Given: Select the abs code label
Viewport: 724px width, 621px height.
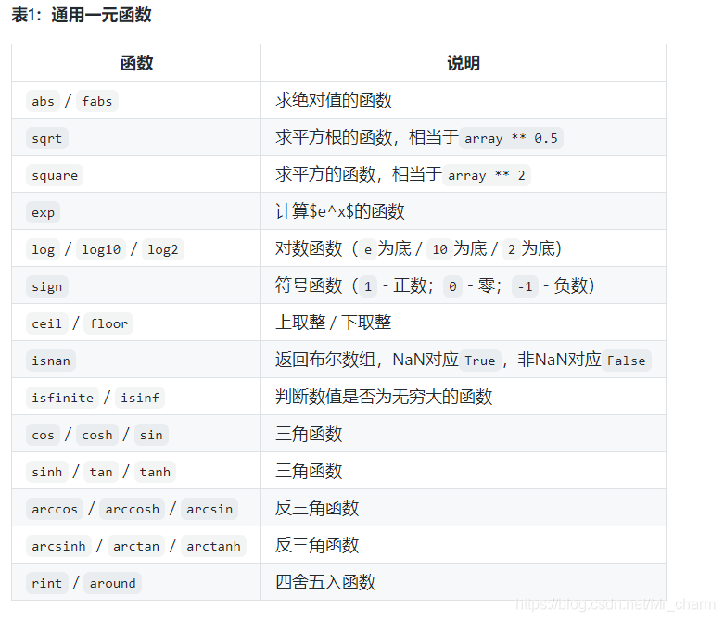Looking at the screenshot, I should coord(43,101).
